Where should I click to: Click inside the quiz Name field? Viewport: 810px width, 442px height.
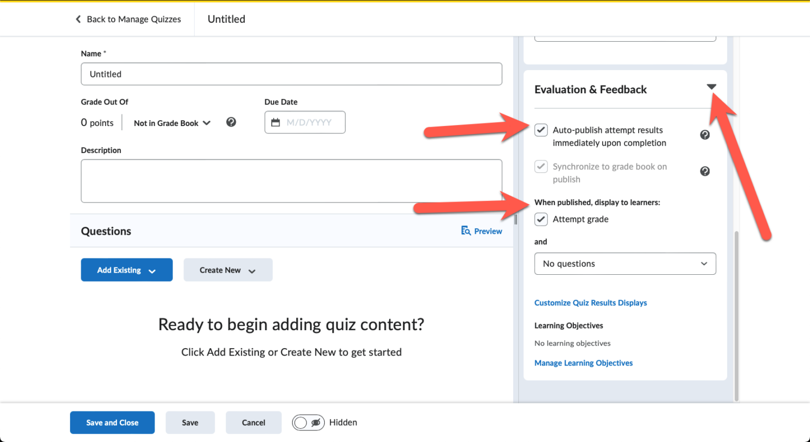point(291,74)
